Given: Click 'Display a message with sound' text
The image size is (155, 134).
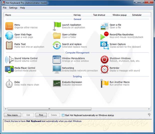Looking at the screenshot, I should tap(125, 71).
